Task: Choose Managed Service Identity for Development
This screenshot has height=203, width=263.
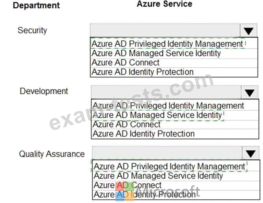Action: [x=175, y=115]
